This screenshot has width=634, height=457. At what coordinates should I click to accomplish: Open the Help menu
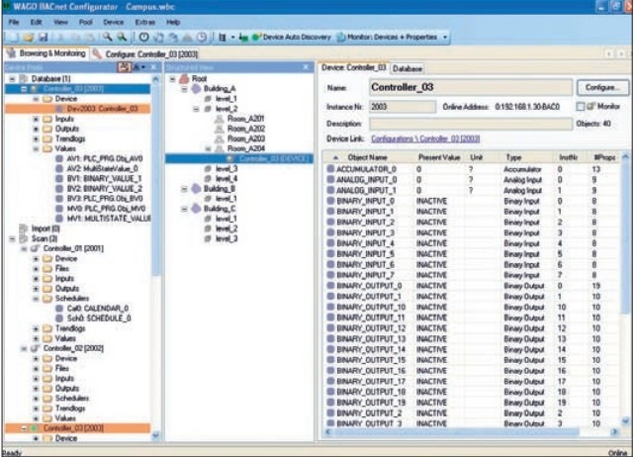tap(173, 22)
